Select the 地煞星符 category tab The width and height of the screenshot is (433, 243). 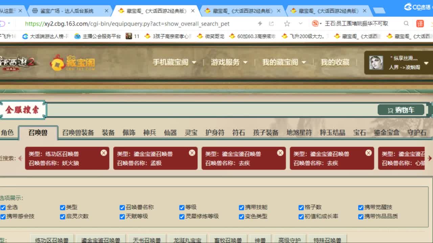[x=299, y=133]
